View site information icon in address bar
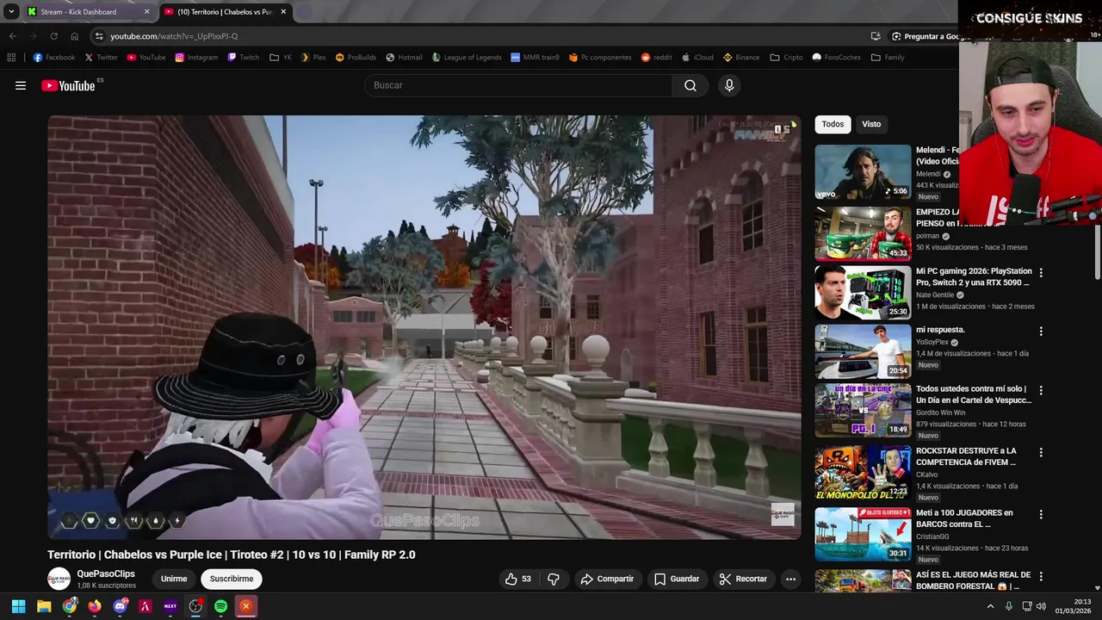 click(x=99, y=36)
